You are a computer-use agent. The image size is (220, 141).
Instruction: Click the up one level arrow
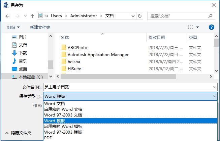pyautogui.click(x=32, y=16)
